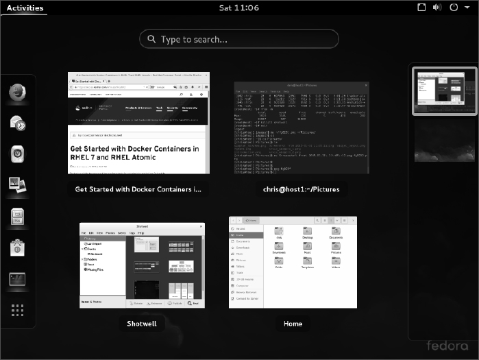Screen dimensions: 479x360
Task: Click Connect to Server in Home sidebar
Action: click(x=246, y=298)
